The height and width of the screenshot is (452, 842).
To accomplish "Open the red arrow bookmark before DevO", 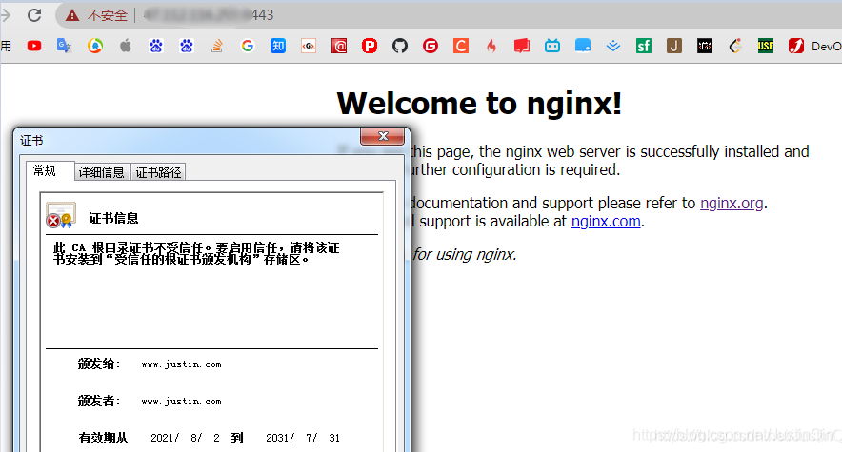I will pyautogui.click(x=796, y=46).
